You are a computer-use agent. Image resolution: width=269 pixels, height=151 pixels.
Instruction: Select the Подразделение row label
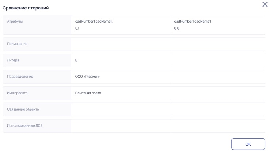pos(20,77)
